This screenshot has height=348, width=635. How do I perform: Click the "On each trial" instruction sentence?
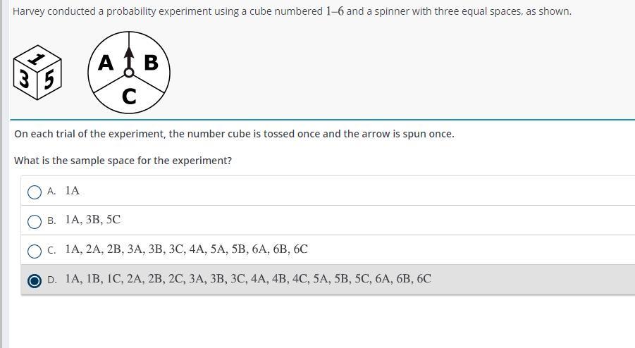click(x=234, y=134)
